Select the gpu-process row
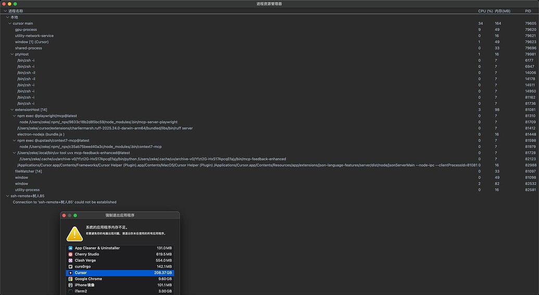Screen dimensions: 539x295 270,30
